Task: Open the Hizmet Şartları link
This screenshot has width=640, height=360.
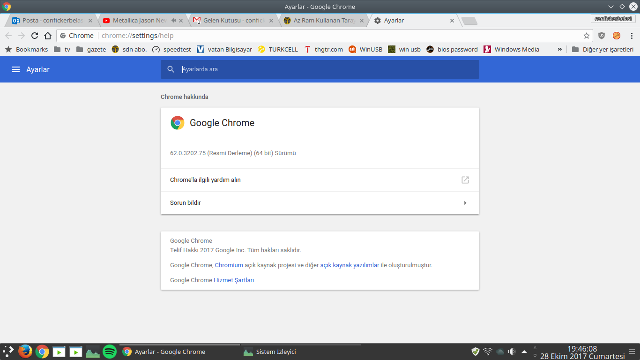Action: [234, 280]
